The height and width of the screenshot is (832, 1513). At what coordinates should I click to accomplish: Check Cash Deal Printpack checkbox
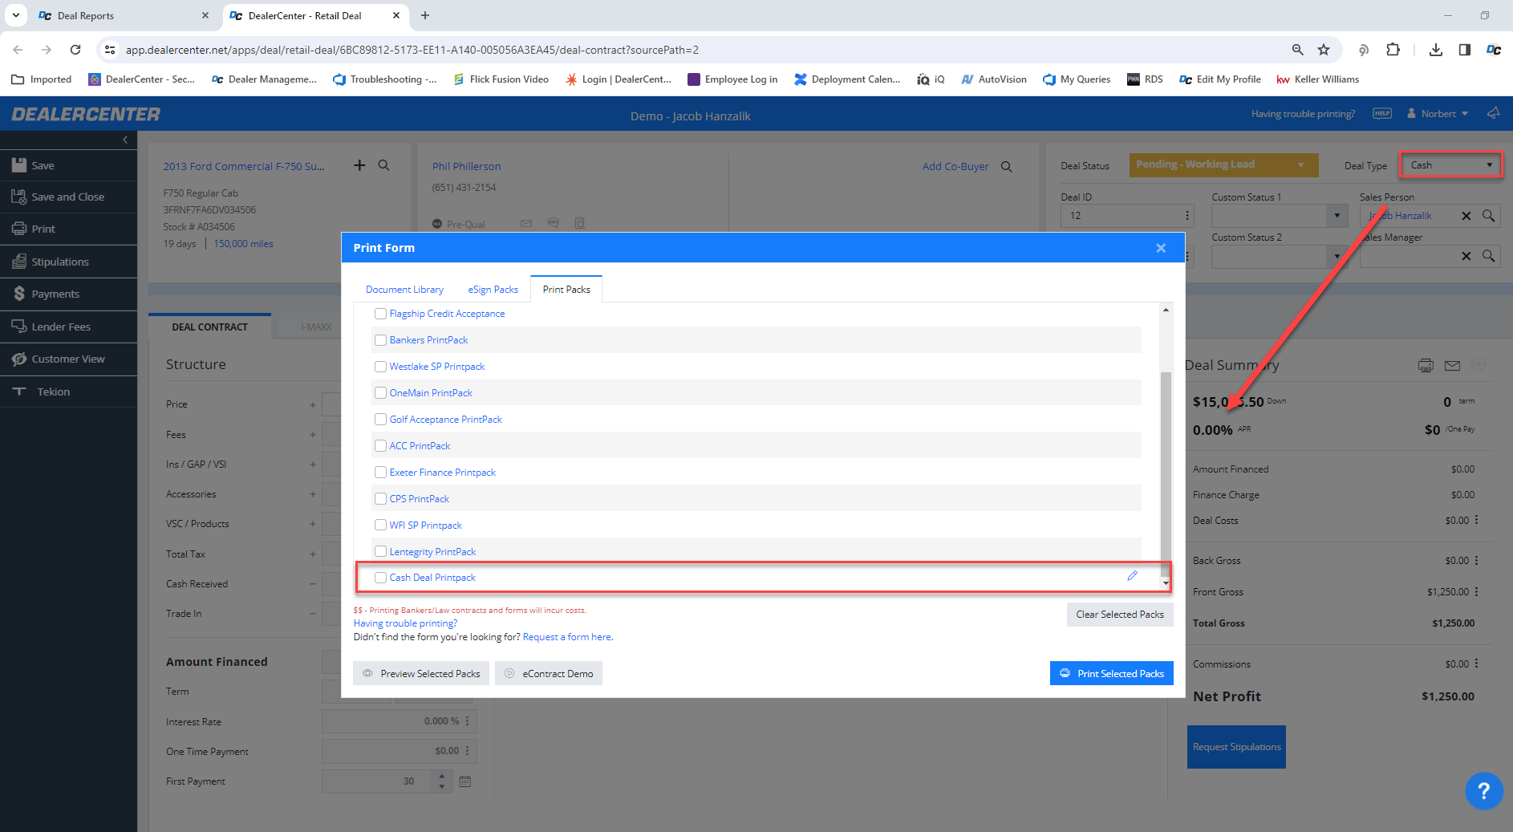[381, 578]
